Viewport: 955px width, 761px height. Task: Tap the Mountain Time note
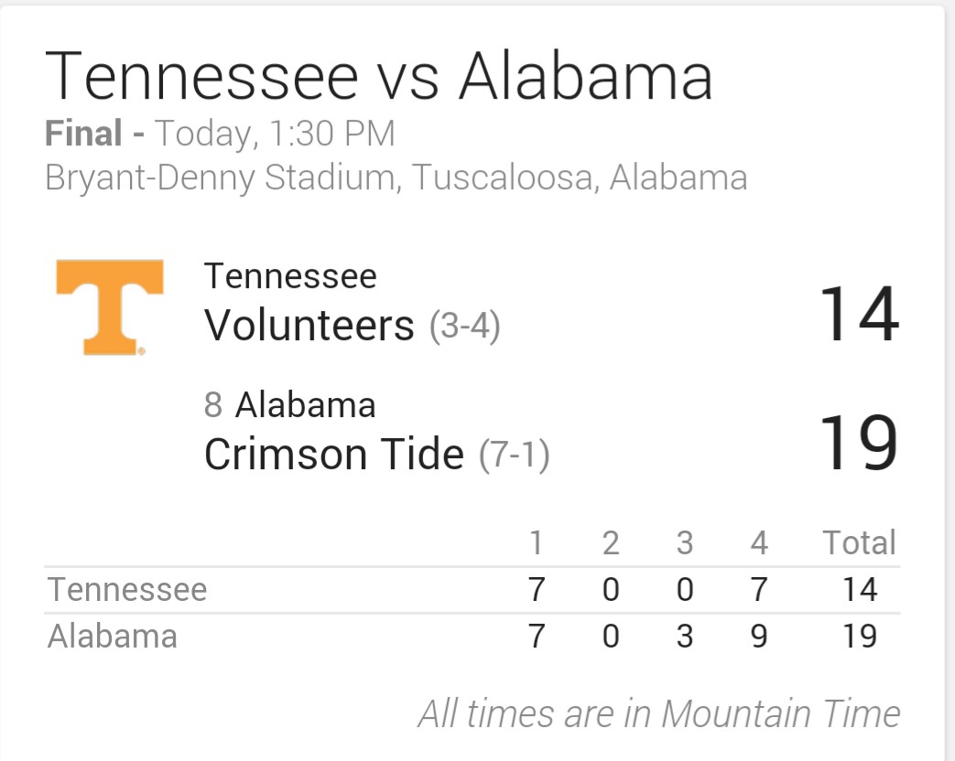coord(659,713)
